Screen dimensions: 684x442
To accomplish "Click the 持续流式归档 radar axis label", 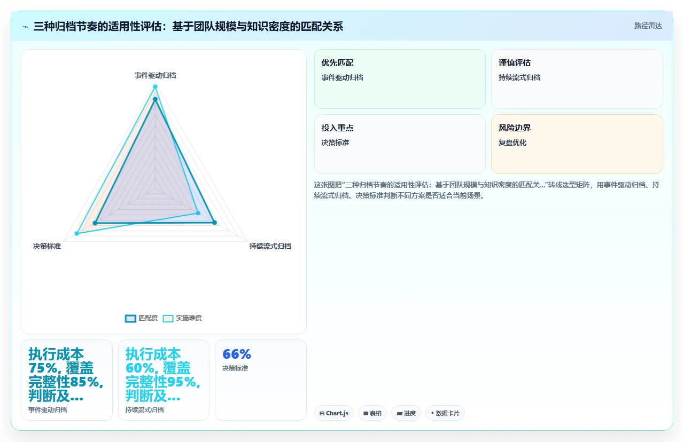I will (270, 246).
